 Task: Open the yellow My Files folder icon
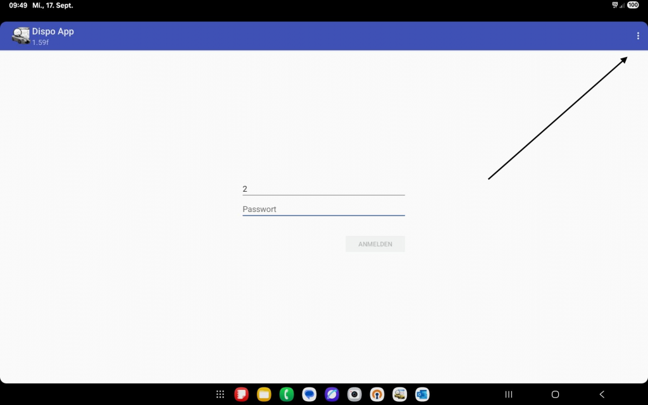point(264,394)
